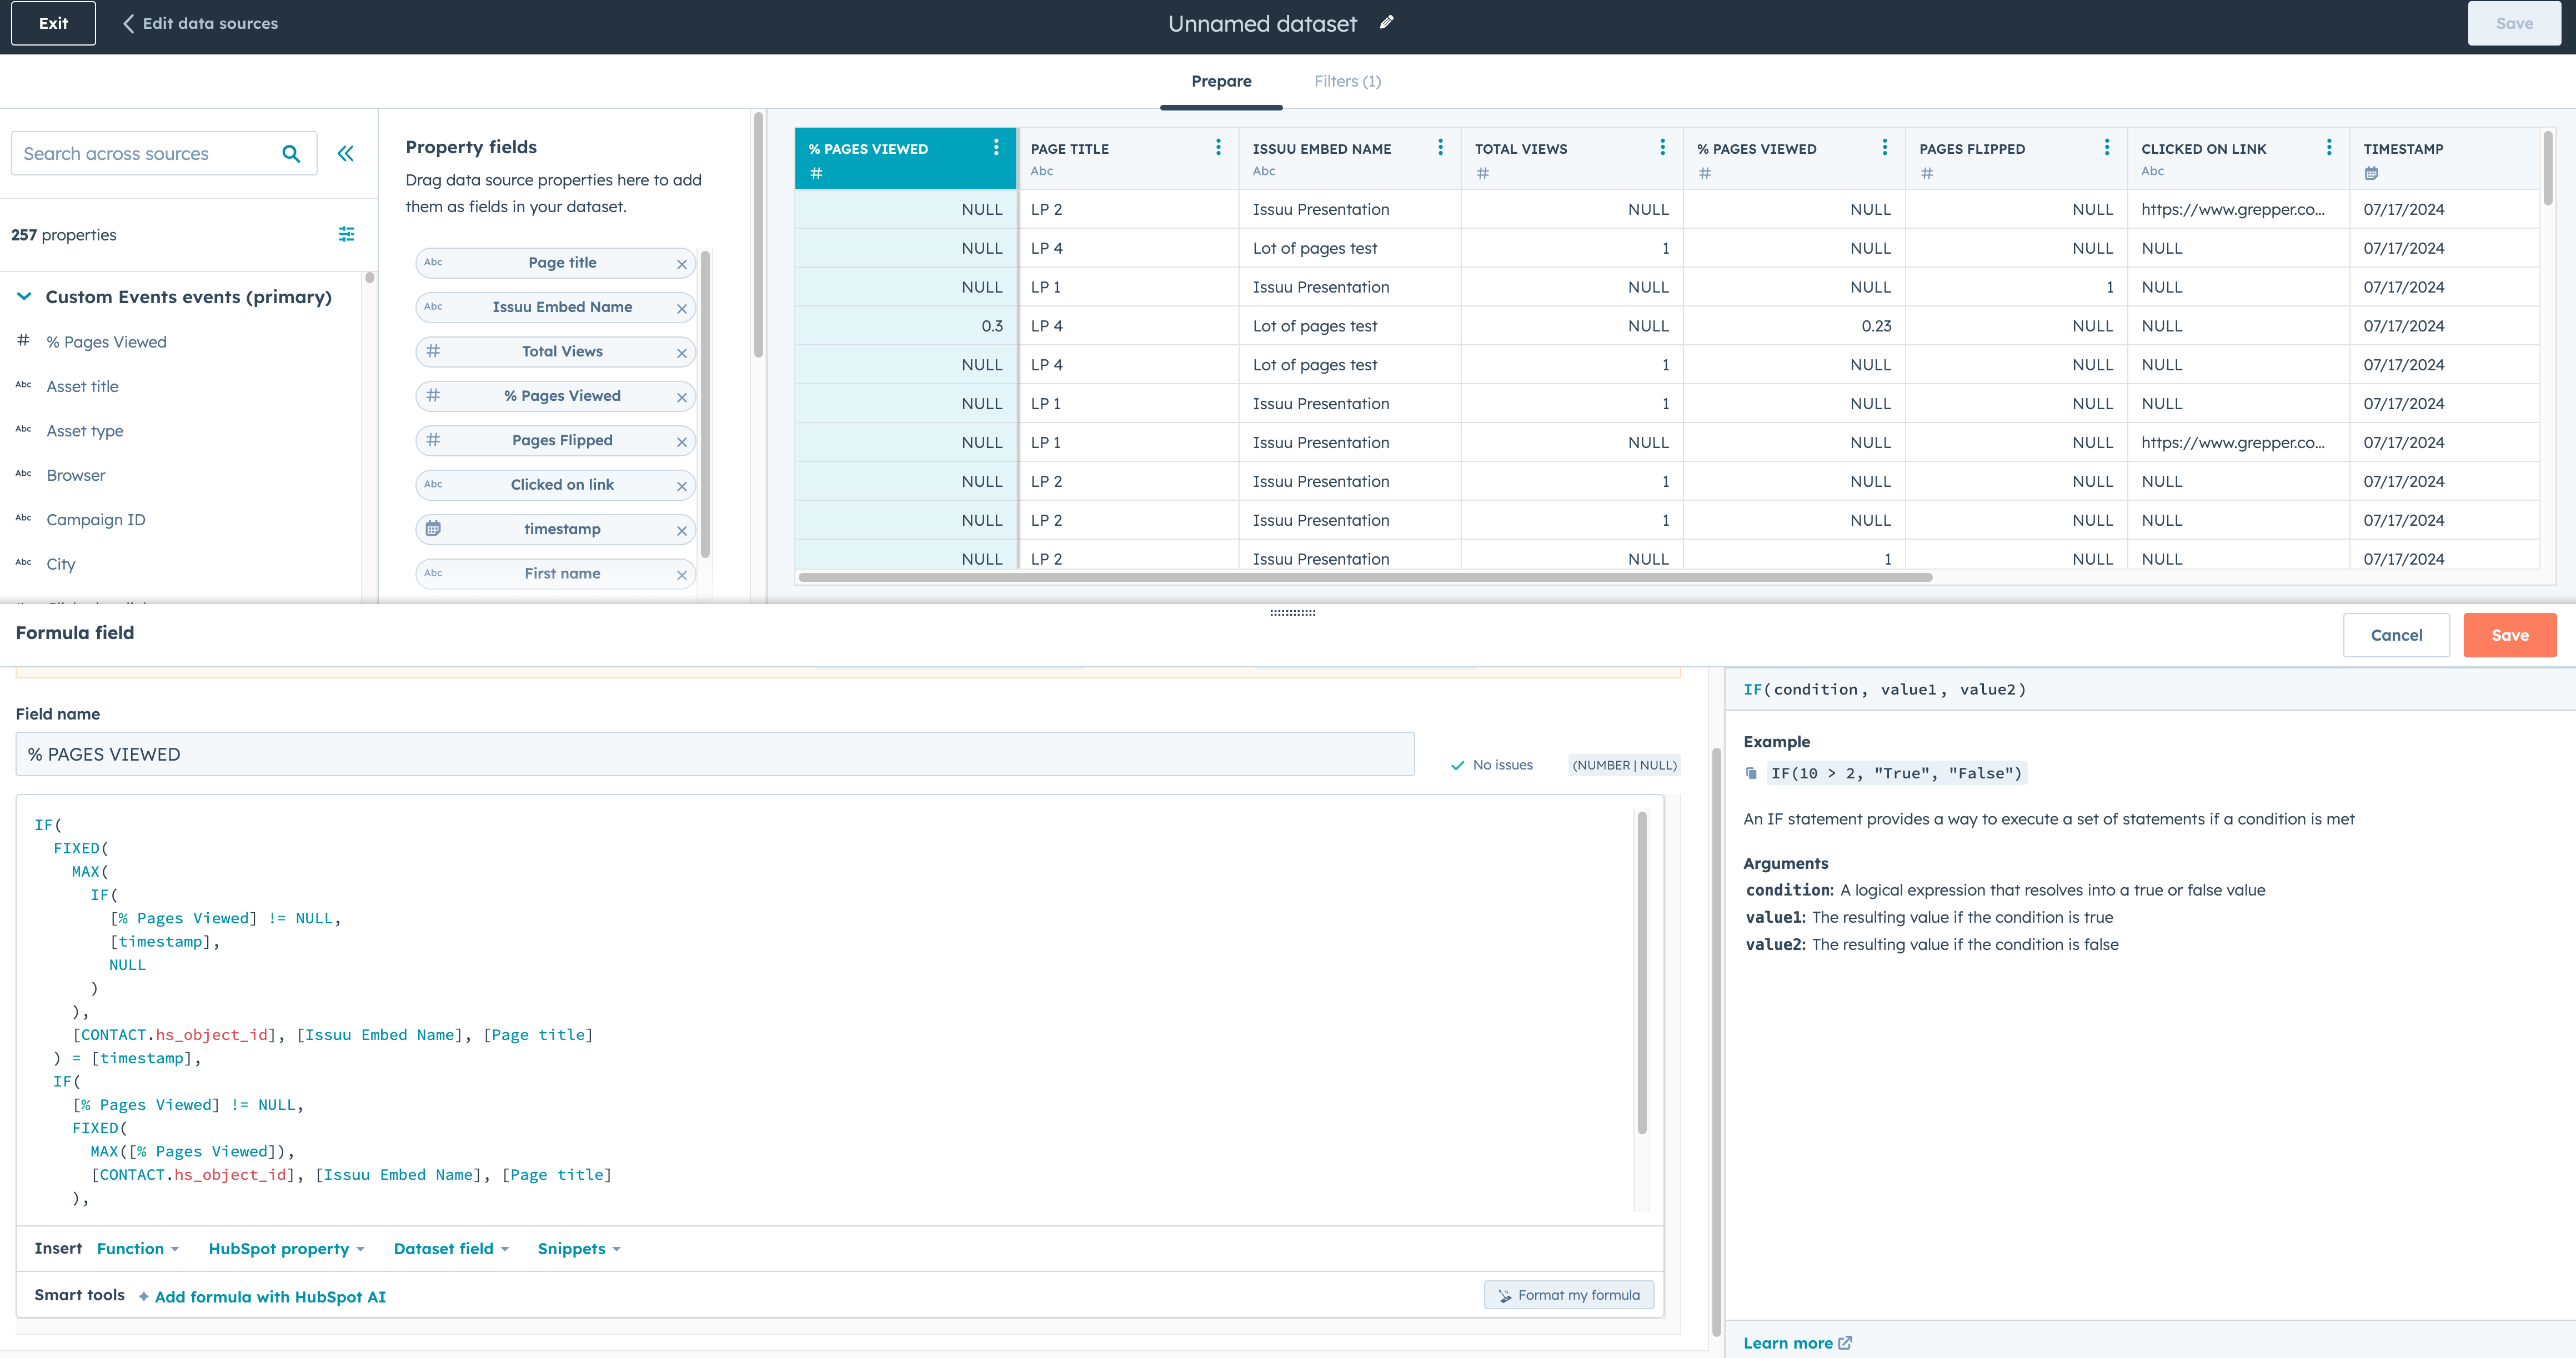2576x1358 pixels.
Task: Select the % Pages Viewed source property
Action: point(107,342)
